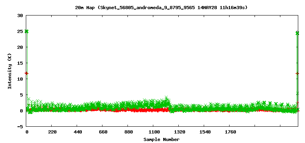
Task: Click the y-axis tick label 15
Action: click(x=20, y=63)
